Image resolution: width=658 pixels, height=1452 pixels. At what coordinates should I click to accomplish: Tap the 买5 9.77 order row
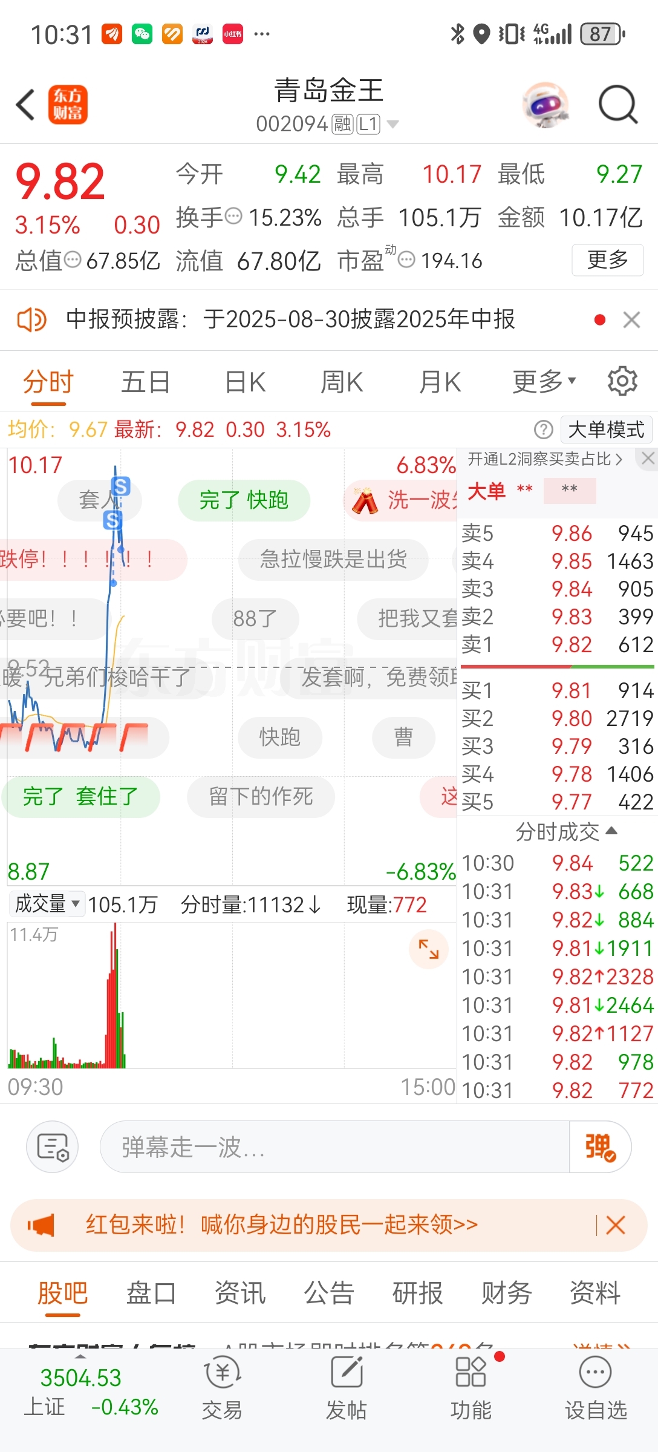tap(557, 802)
